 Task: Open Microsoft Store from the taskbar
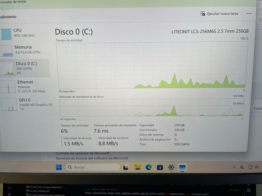coord(160,167)
